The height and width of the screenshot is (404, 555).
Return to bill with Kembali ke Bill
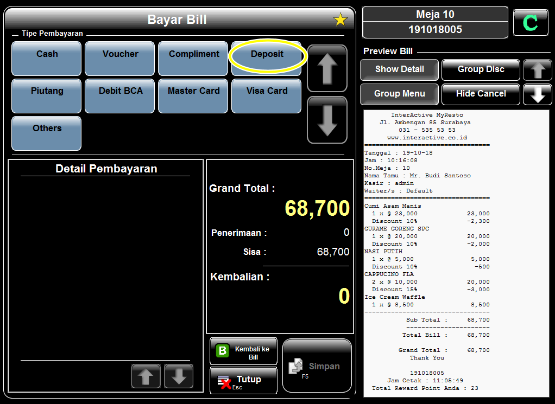(x=243, y=352)
